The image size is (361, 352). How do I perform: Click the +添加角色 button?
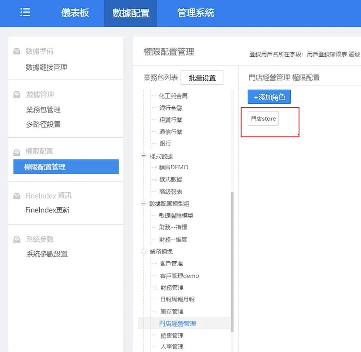pyautogui.click(x=269, y=97)
